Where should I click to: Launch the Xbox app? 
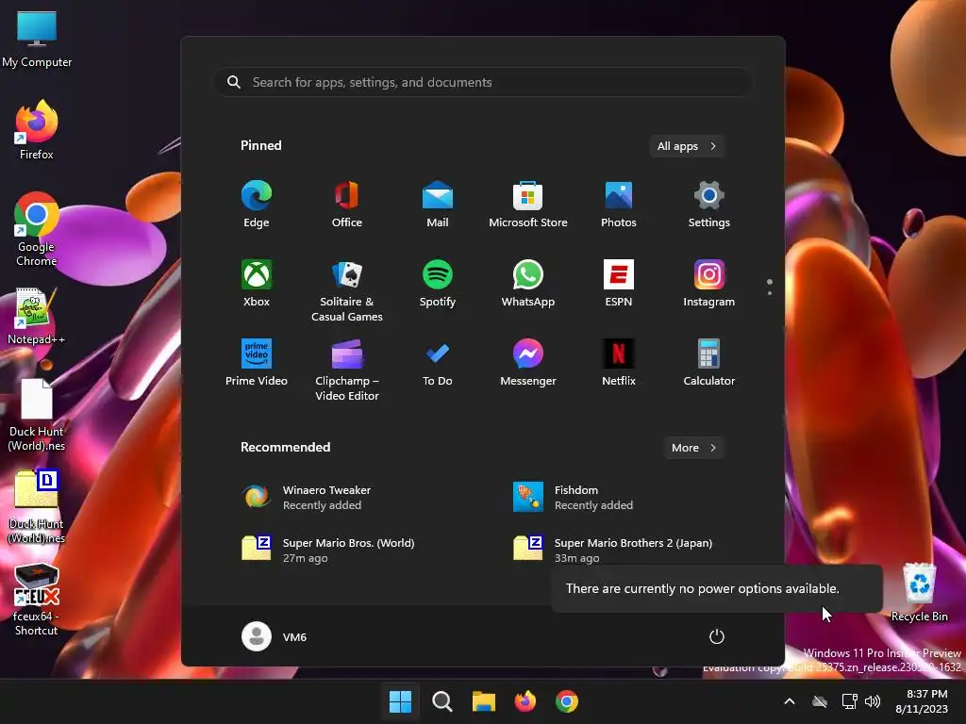click(x=257, y=283)
